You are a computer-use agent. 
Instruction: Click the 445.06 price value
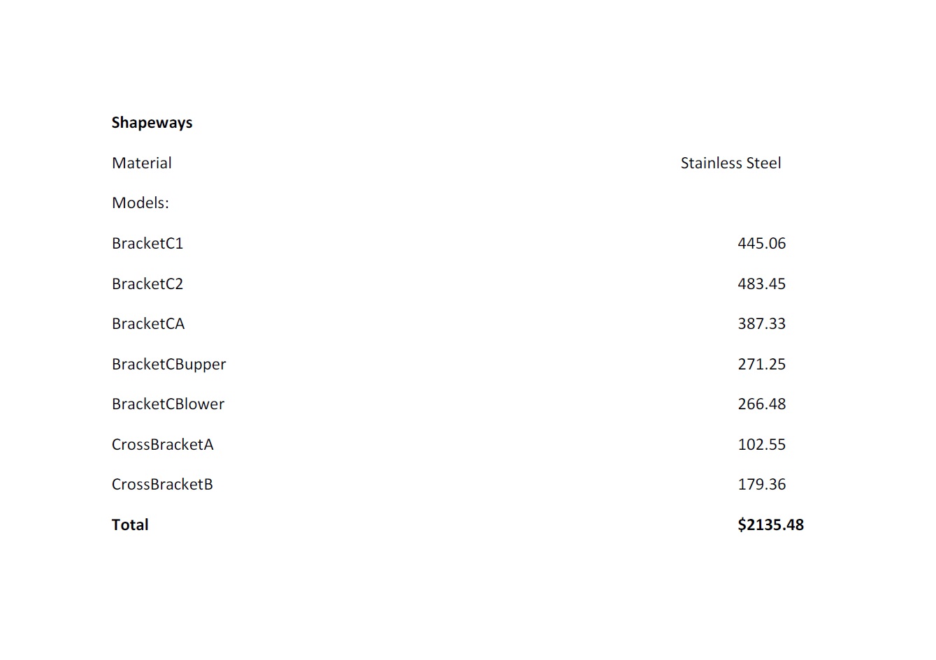pos(761,244)
